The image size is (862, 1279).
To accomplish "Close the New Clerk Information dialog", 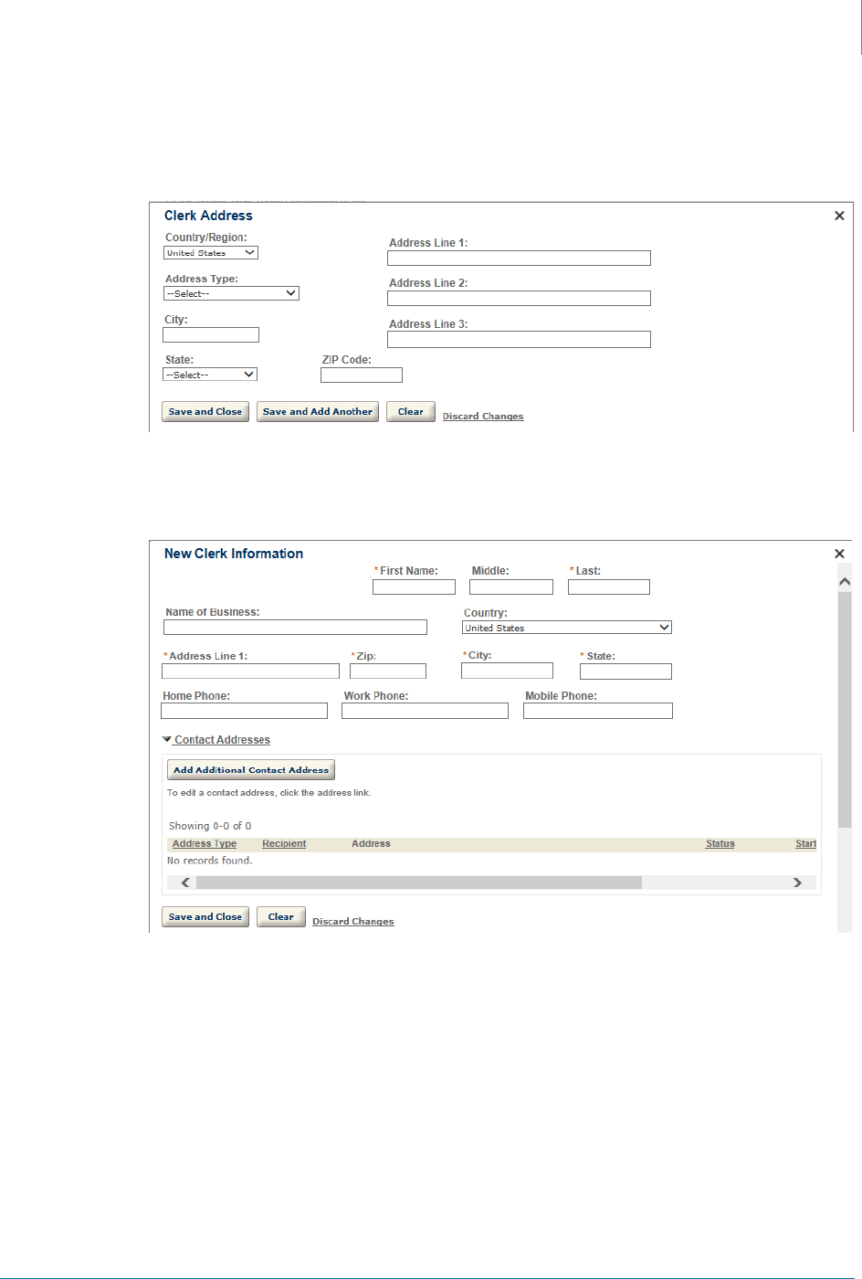I will click(x=839, y=554).
